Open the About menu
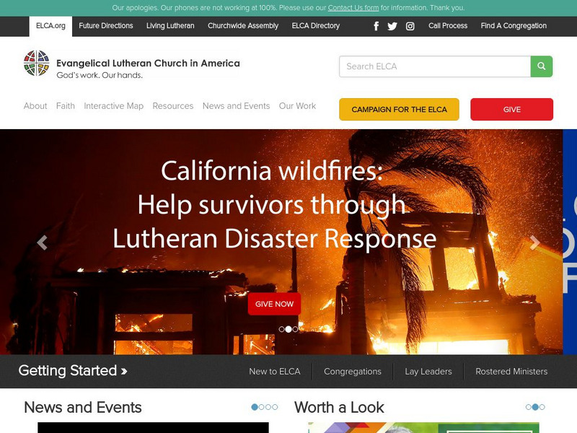This screenshot has height=433, width=577. [x=35, y=106]
